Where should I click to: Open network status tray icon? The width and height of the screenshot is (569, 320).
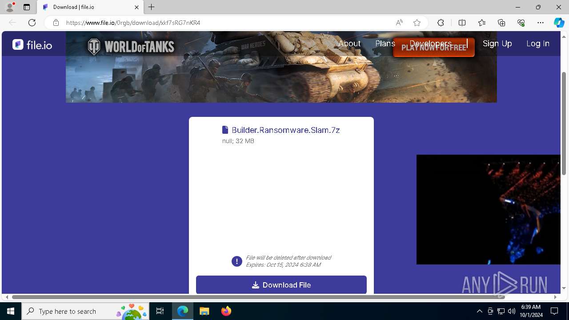pos(501,311)
